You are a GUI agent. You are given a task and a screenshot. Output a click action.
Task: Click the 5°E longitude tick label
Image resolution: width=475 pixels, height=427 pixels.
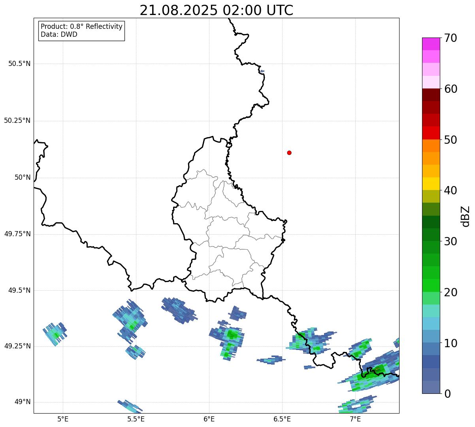coord(63,419)
